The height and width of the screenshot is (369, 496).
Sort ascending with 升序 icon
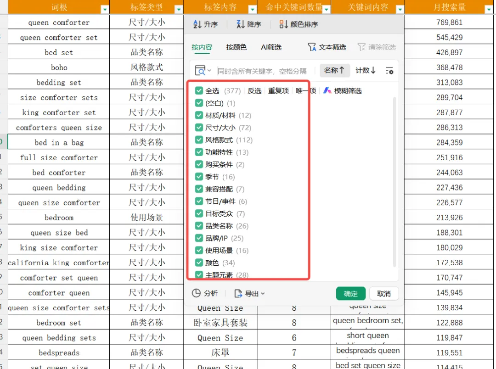tap(197, 24)
